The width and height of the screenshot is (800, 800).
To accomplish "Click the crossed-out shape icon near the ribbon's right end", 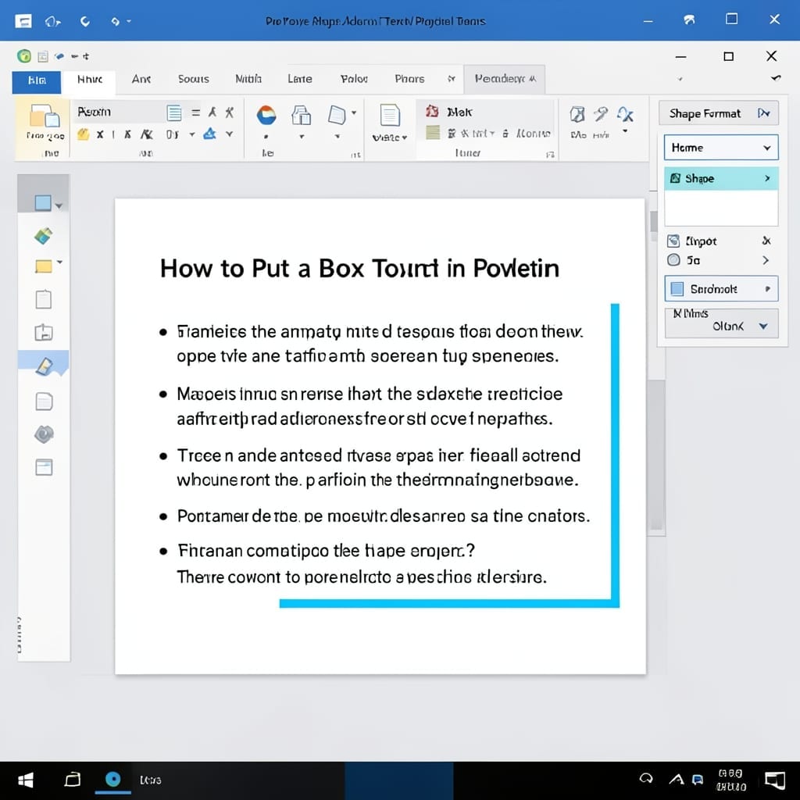I will click(x=577, y=114).
